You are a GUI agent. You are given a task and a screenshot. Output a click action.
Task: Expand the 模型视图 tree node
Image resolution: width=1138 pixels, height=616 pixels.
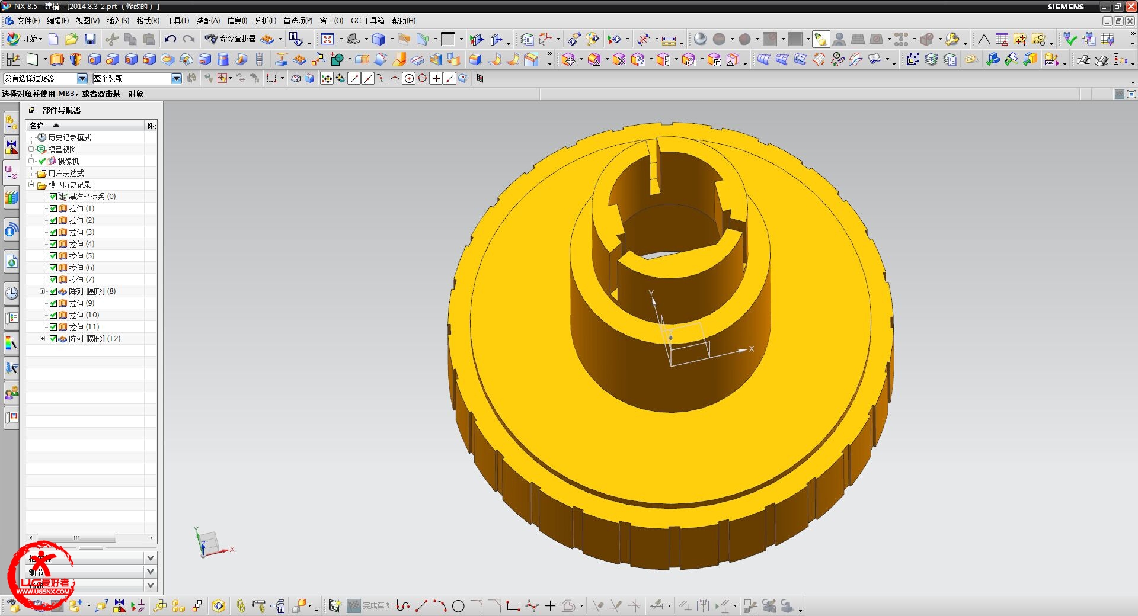pos(31,149)
